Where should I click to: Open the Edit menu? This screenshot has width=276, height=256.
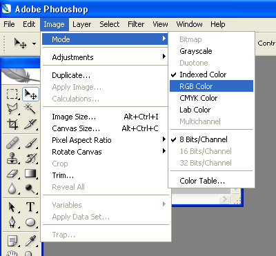point(29,24)
